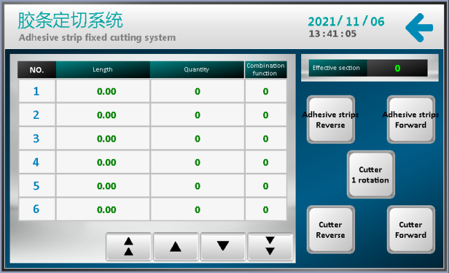Edit Combination function value for row 3
The height and width of the screenshot is (273, 449).
[266, 139]
